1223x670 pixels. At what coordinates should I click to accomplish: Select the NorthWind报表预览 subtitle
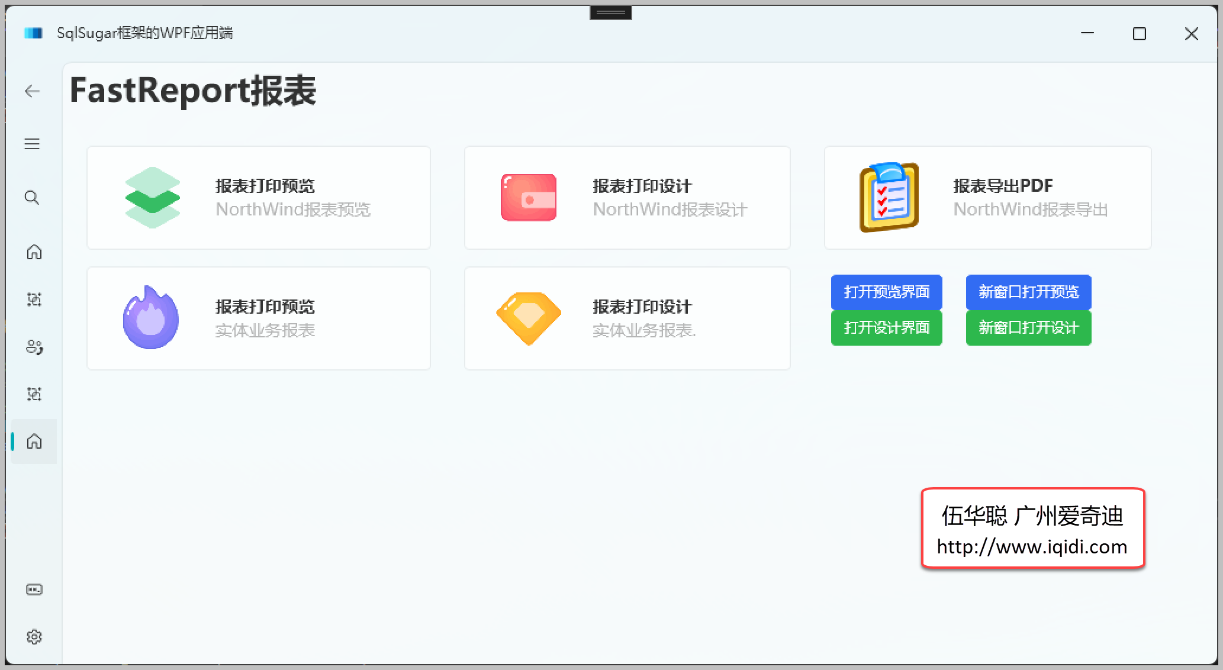(x=293, y=210)
